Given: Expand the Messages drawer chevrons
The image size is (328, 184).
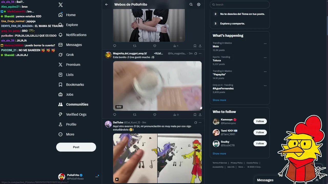Looking at the screenshot, I should tap(317, 180).
